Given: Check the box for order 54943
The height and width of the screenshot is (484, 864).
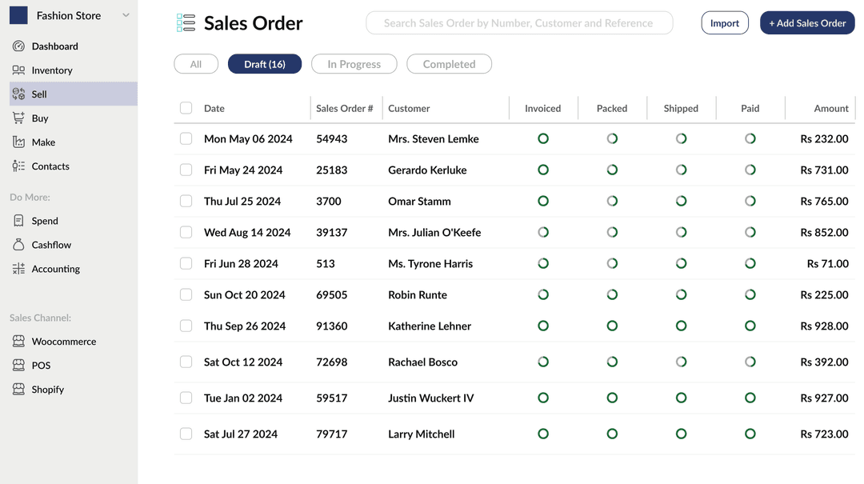Looking at the screenshot, I should pos(186,138).
